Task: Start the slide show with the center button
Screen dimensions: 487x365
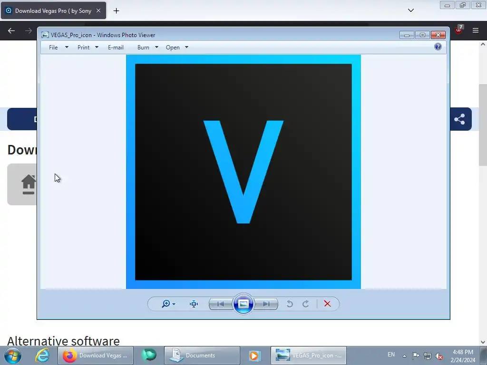Action: tap(243, 304)
